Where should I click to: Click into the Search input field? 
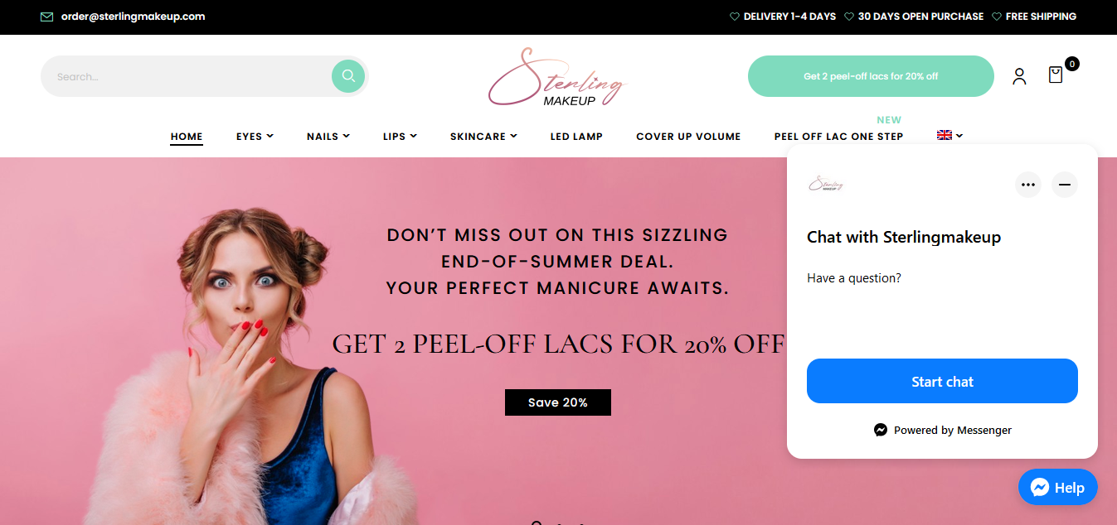pos(187,76)
